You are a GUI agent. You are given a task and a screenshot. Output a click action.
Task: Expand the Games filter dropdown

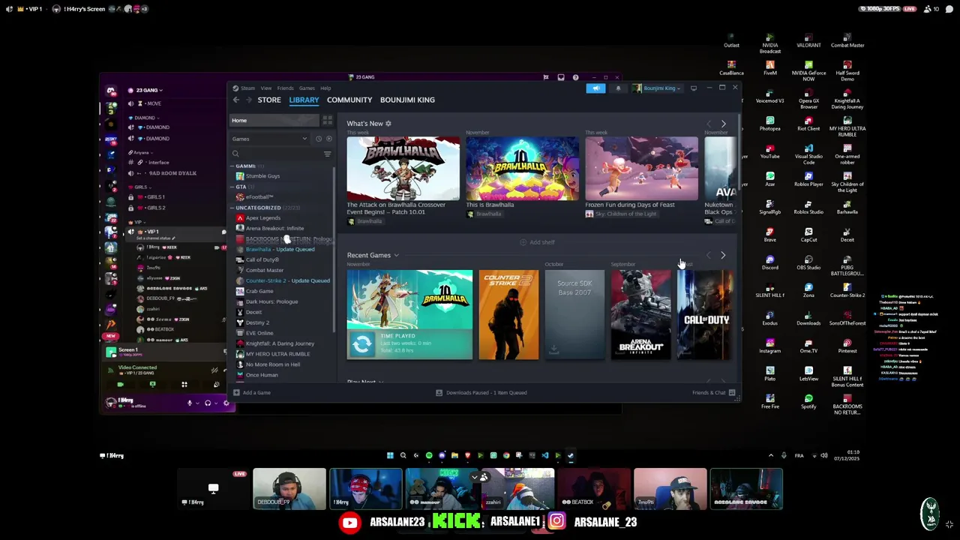pyautogui.click(x=270, y=139)
